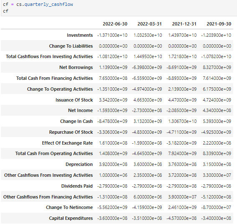Viewport: 237px width, 224px height.
Task: Click the Investments row label
Action: pos(80,35)
